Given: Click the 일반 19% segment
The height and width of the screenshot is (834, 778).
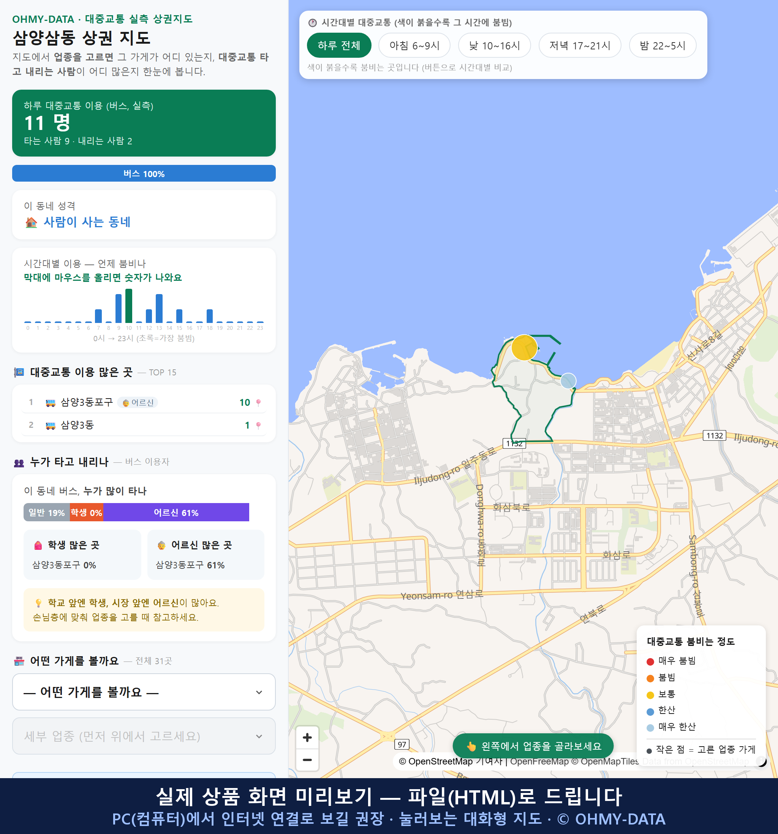Looking at the screenshot, I should click(47, 512).
